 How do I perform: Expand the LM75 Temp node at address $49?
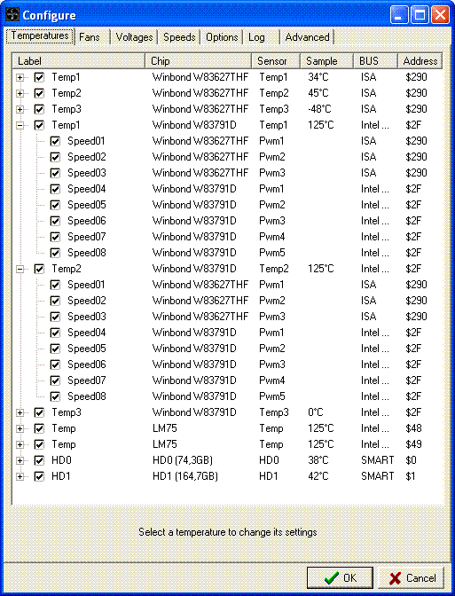(x=20, y=444)
